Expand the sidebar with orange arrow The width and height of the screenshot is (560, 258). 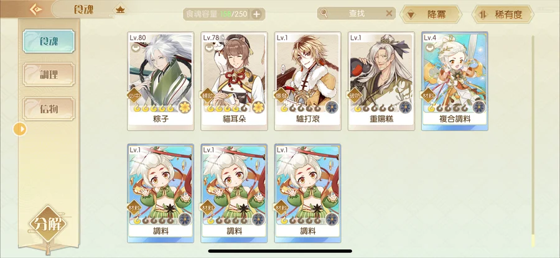20,129
